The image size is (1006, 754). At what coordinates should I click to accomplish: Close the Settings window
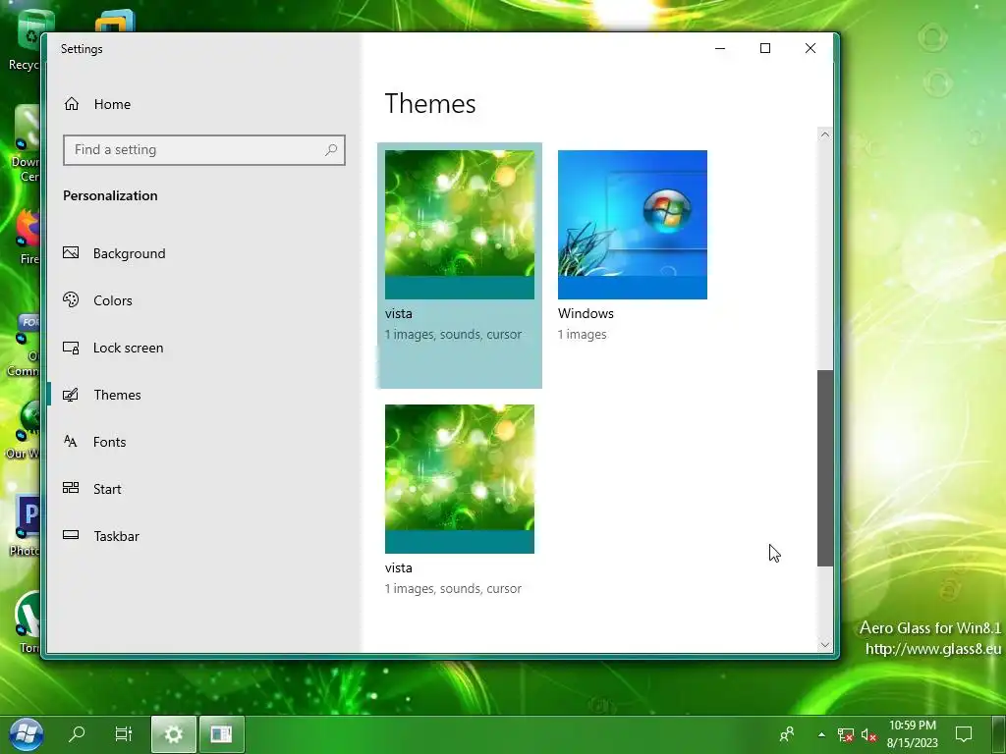pos(810,49)
